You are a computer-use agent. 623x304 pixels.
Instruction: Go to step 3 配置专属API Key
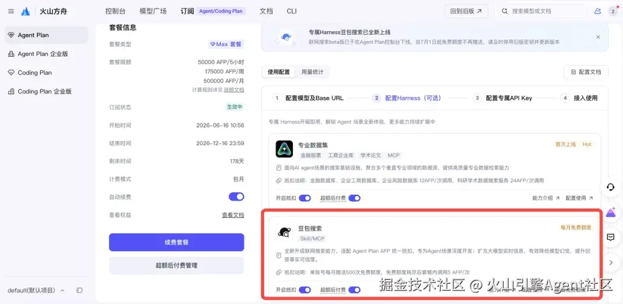tap(502, 98)
